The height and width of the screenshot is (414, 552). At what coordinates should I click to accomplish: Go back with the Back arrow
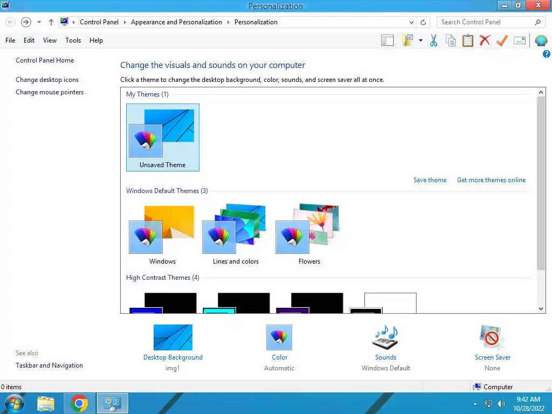(x=11, y=22)
